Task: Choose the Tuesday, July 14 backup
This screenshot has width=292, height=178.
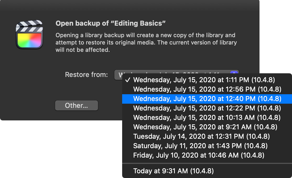Action: [x=207, y=137]
